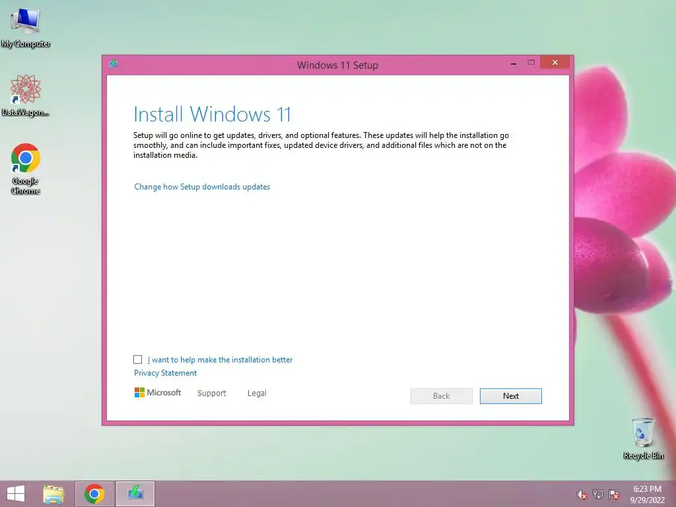The height and width of the screenshot is (507, 676).
Task: Click the 'Windows 11 Setup' title text
Action: (x=337, y=65)
